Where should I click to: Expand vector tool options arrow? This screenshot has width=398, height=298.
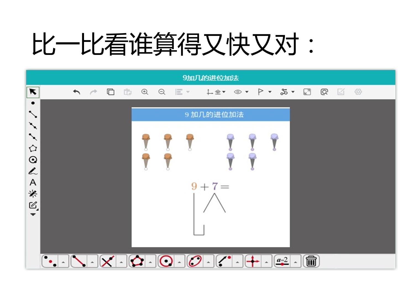click(x=237, y=262)
